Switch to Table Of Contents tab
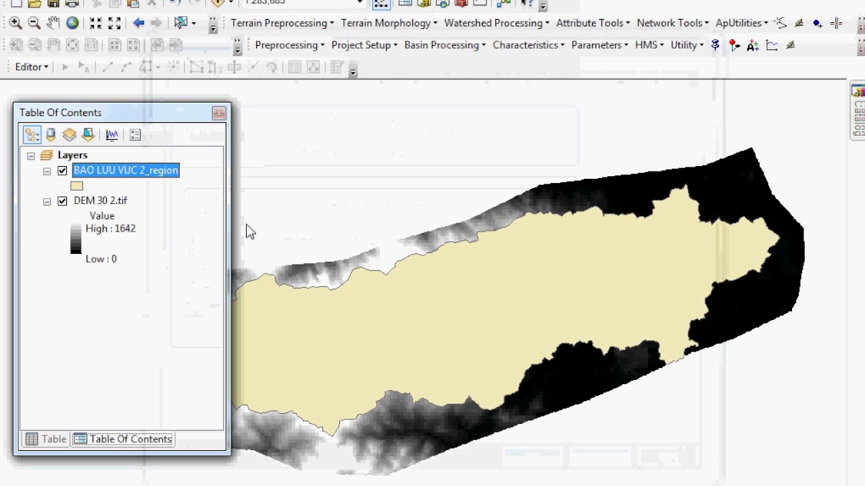 [x=123, y=439]
